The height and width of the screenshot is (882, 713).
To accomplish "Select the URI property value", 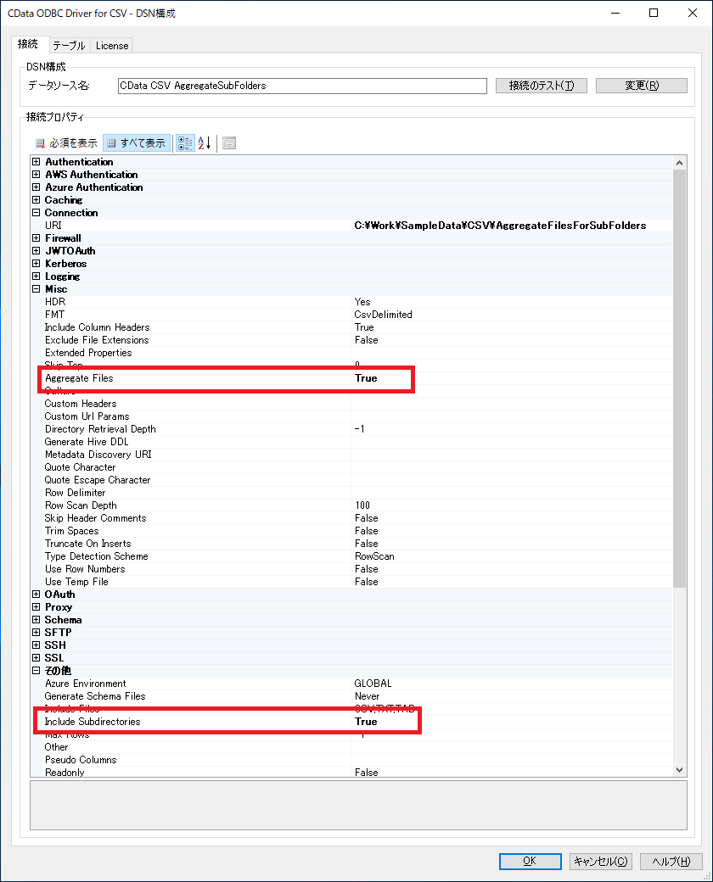I will tap(500, 226).
